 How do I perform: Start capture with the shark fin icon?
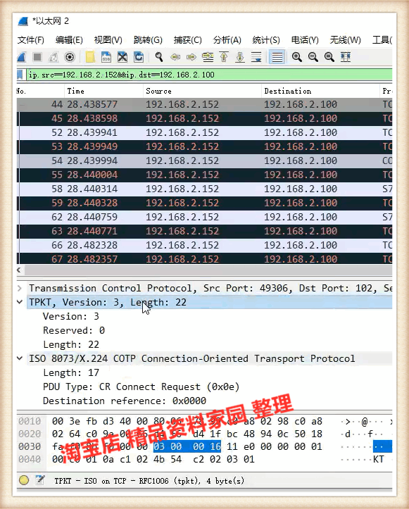click(x=22, y=58)
